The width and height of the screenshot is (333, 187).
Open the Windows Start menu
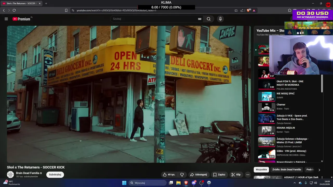(124, 183)
